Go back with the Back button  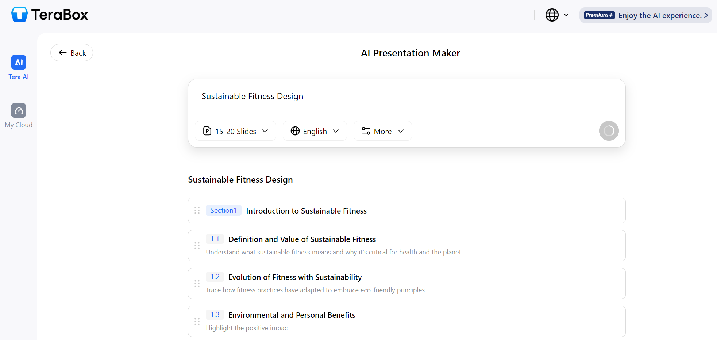tap(72, 53)
